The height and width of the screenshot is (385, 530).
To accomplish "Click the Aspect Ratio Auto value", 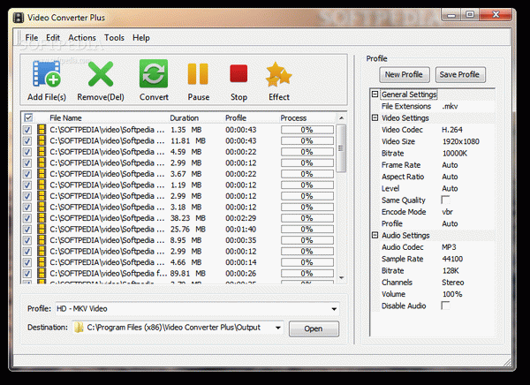I will pyautogui.click(x=450, y=177).
